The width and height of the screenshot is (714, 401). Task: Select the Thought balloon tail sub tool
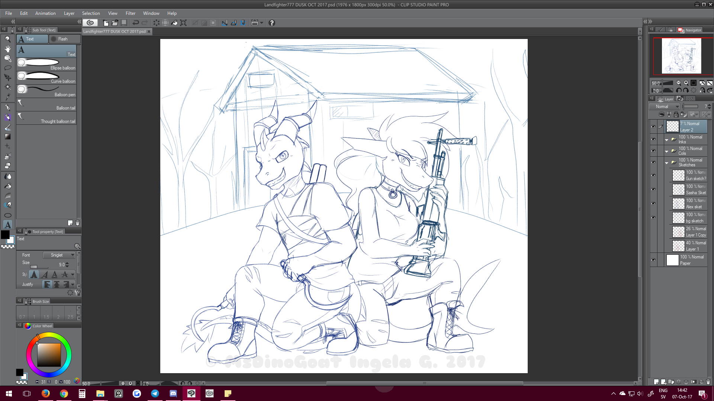tap(46, 118)
